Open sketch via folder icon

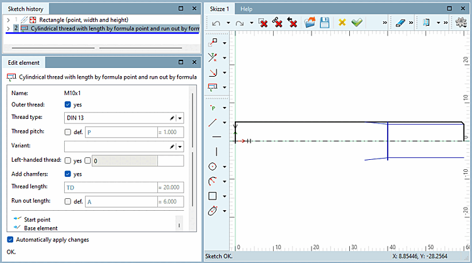310,22
